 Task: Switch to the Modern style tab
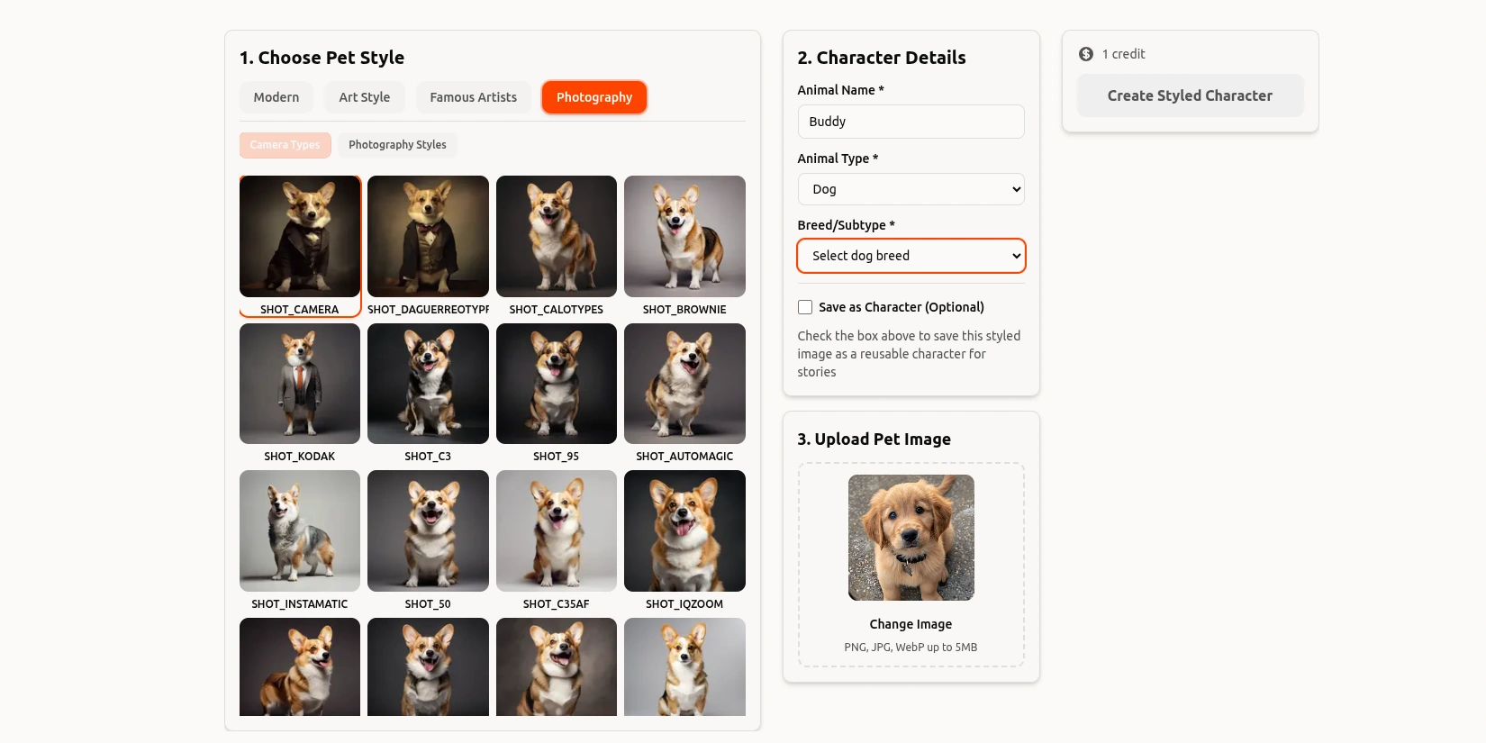click(x=276, y=97)
